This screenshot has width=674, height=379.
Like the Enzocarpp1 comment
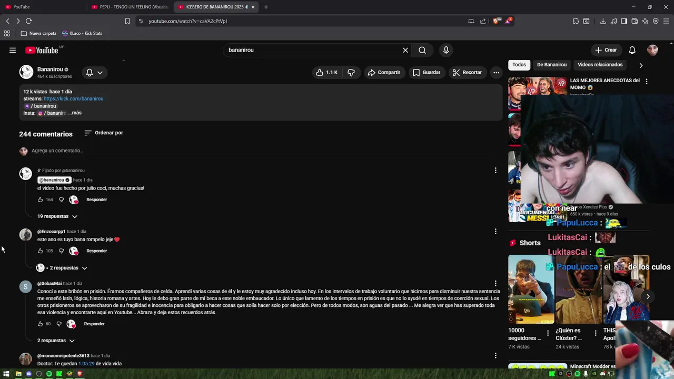coord(41,251)
